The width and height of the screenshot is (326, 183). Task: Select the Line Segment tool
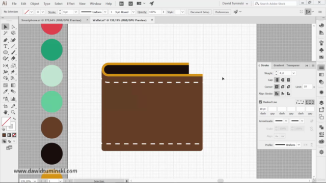click(13, 46)
